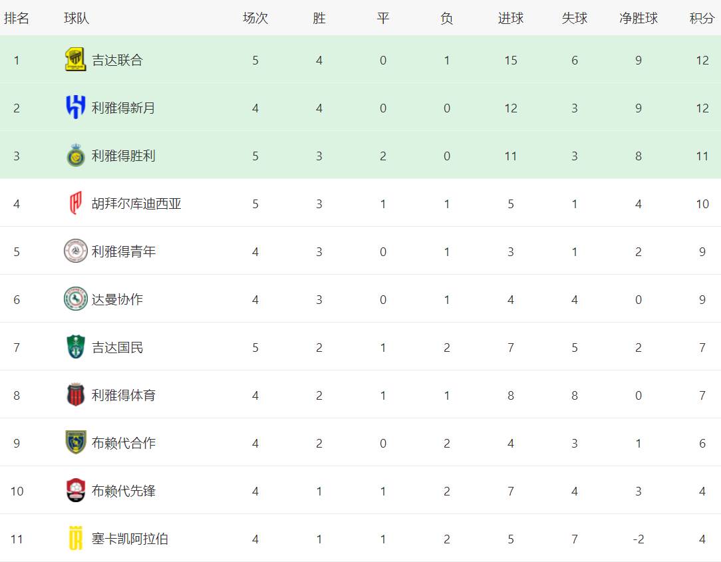Open the 吉达联合 team name link
The height and width of the screenshot is (562, 721).
117,61
